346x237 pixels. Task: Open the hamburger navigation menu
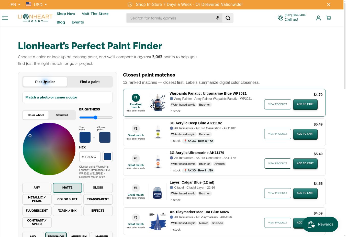5,18
